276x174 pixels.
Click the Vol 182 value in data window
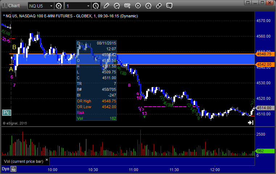113,119
